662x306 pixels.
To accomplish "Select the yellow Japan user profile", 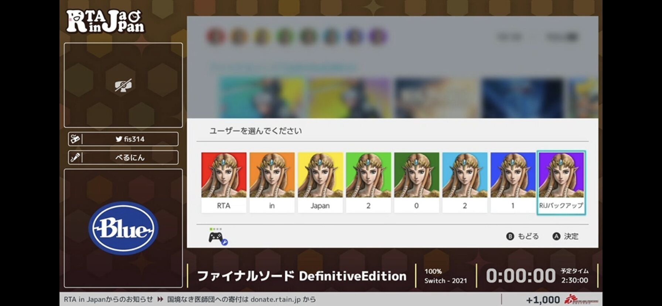I will click(320, 182).
